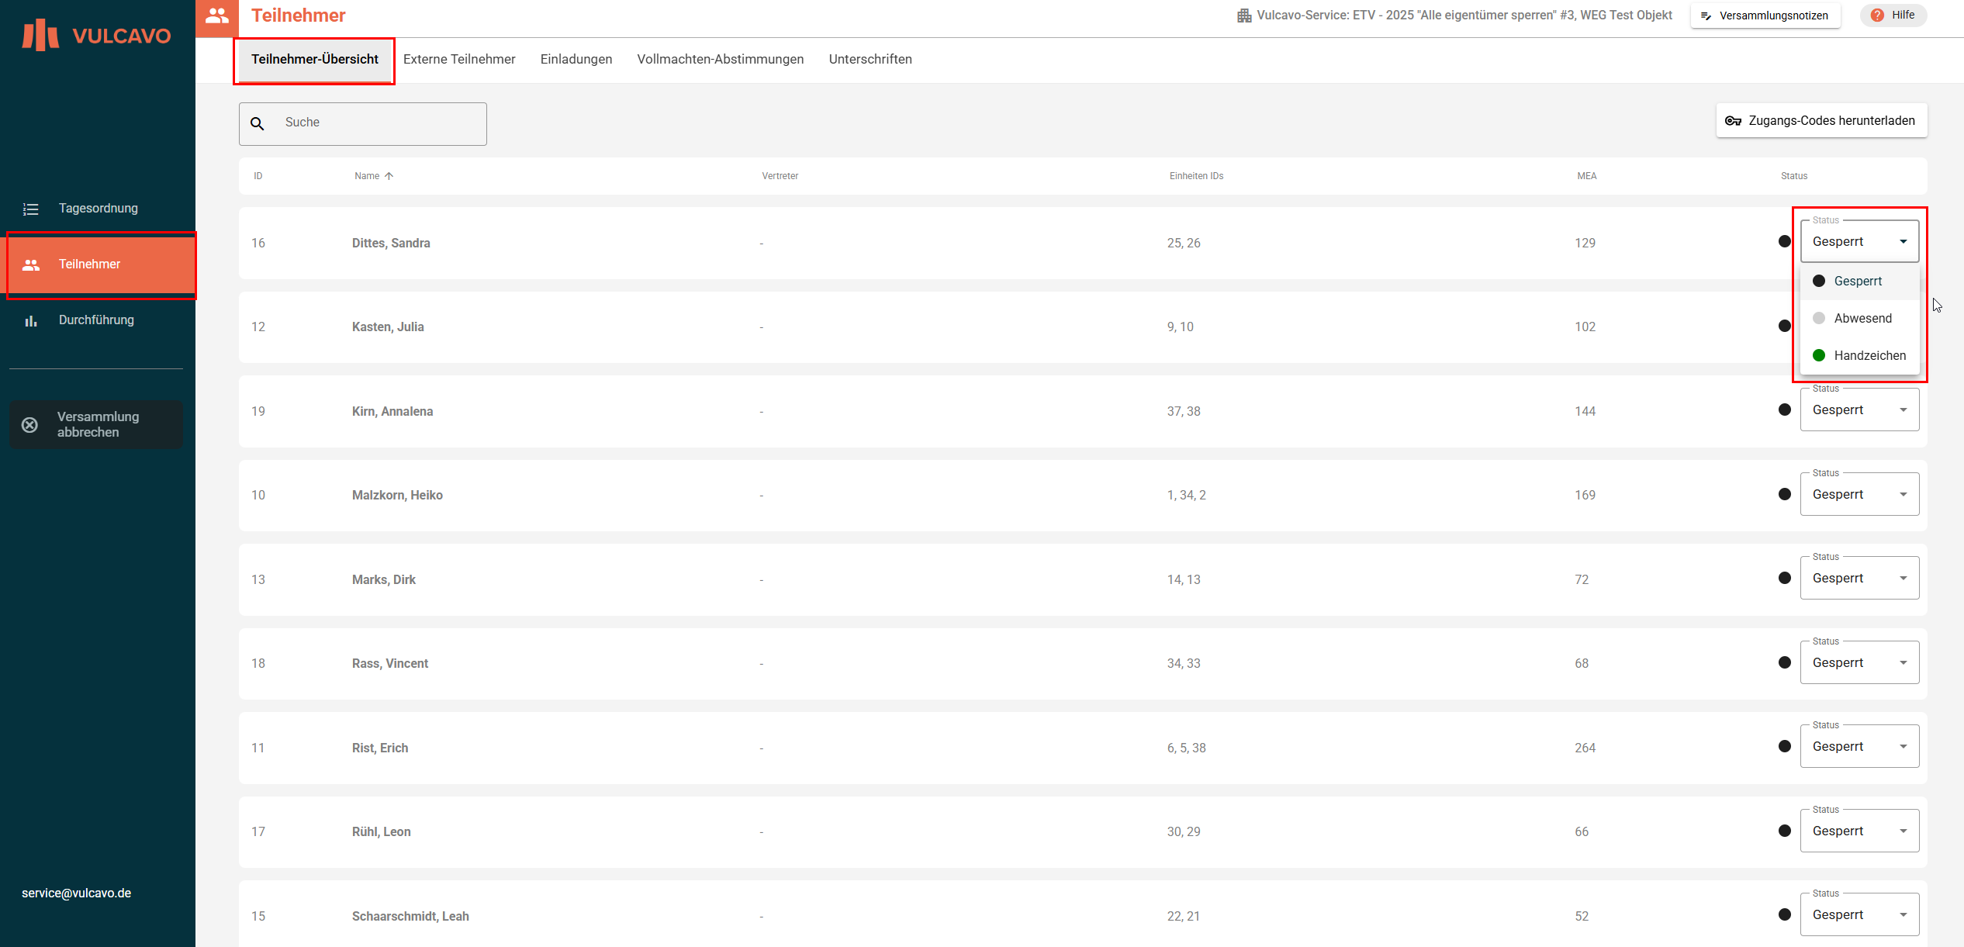The height and width of the screenshot is (947, 1964).
Task: Click the Suche input field
Action: [363, 123]
